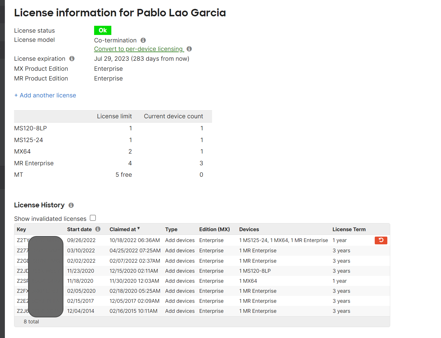Click info icon next to License expiration
Image resolution: width=441 pixels, height=338 pixels.
click(x=72, y=59)
